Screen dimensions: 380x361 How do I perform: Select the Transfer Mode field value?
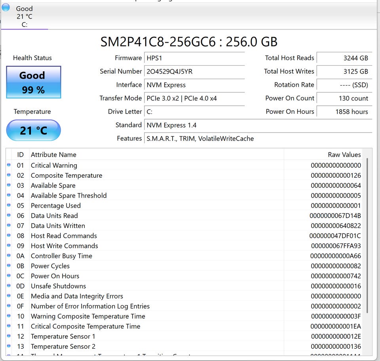click(x=194, y=99)
